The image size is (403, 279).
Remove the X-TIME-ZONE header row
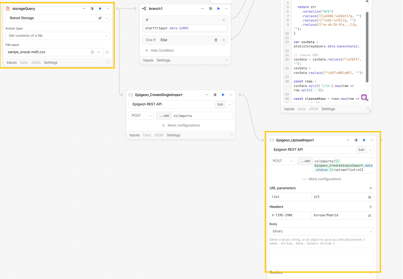[369, 215]
